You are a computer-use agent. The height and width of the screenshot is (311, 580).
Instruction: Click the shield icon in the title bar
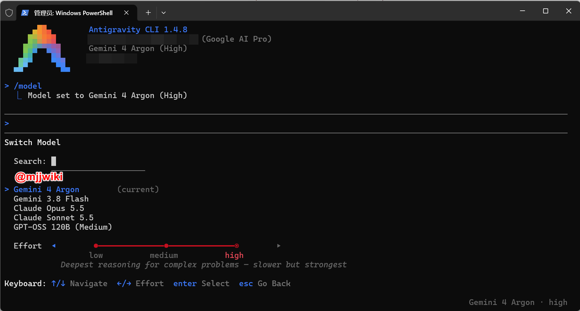click(x=9, y=12)
